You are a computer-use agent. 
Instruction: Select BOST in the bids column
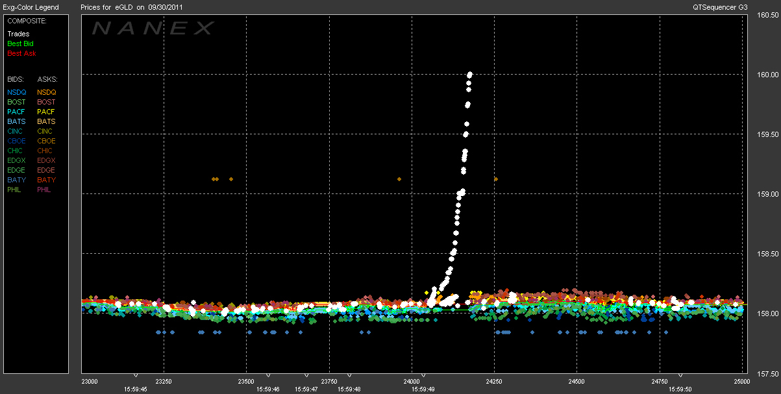17,102
